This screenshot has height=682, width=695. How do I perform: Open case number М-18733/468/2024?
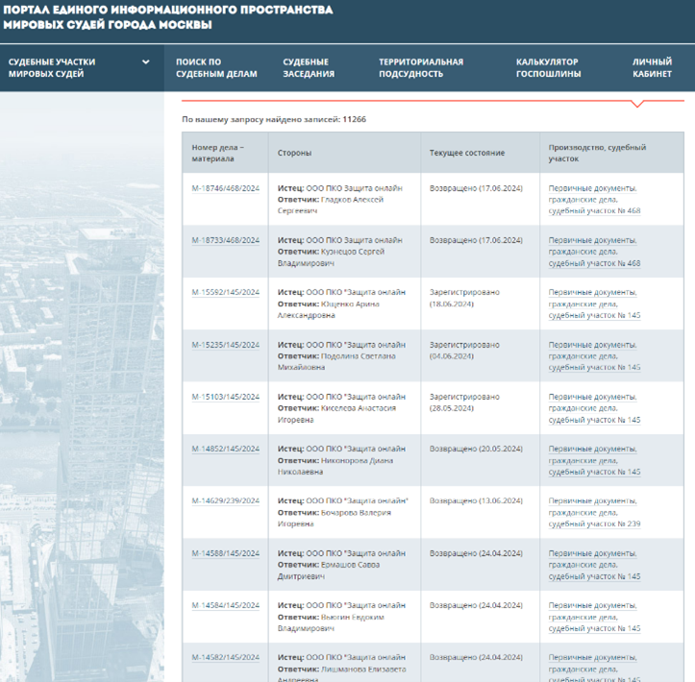point(226,240)
